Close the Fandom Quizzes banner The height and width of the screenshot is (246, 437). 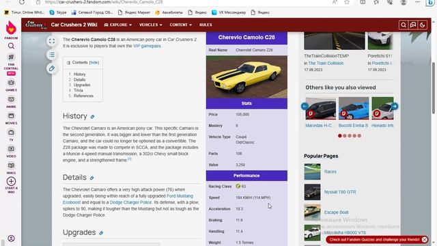(x=425, y=240)
